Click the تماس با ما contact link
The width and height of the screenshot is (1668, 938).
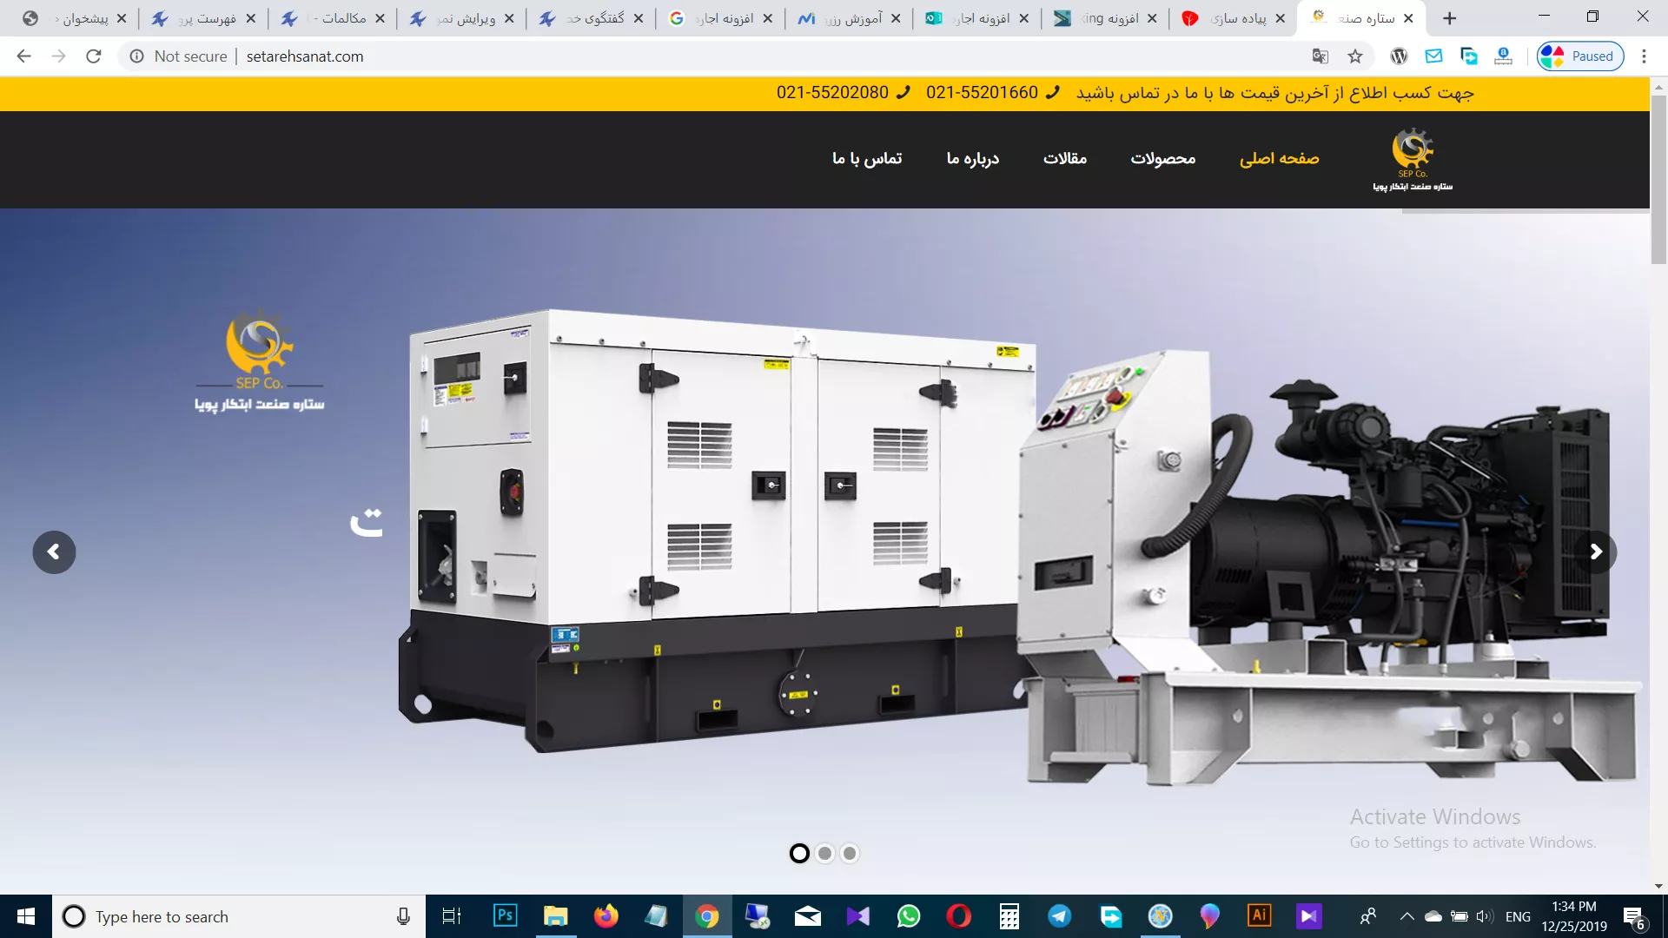pos(866,158)
